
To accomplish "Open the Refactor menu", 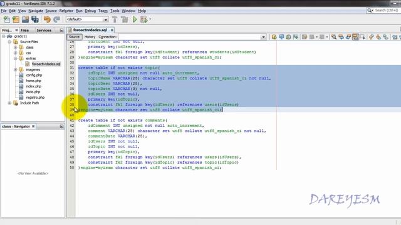I will (x=66, y=11).
